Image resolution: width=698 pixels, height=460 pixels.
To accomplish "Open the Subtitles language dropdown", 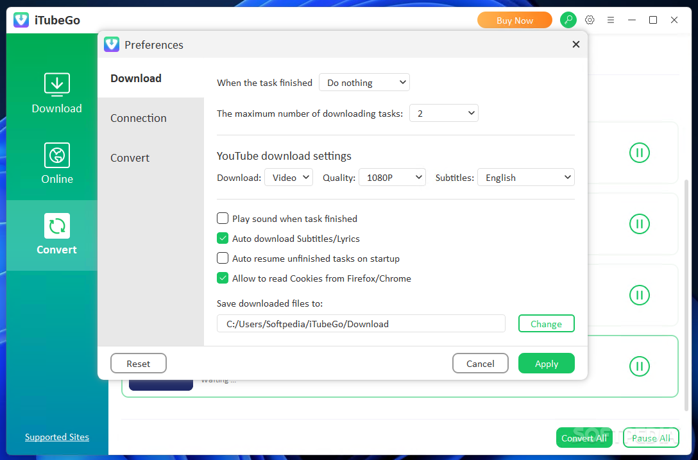I will [x=525, y=177].
